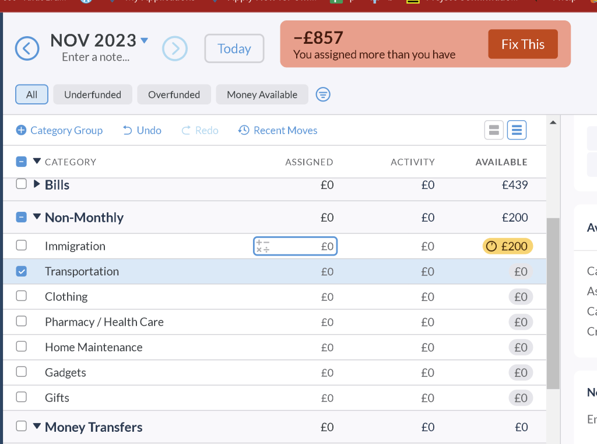The height and width of the screenshot is (444, 597).
Task: Click Transportation £0 available pill
Action: tap(521, 271)
